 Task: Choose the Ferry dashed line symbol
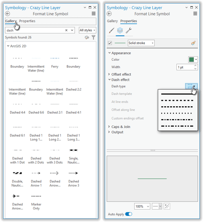click(x=55, y=62)
